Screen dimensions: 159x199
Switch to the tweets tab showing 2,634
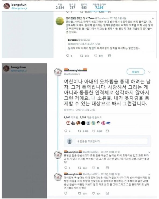pos(60,6)
